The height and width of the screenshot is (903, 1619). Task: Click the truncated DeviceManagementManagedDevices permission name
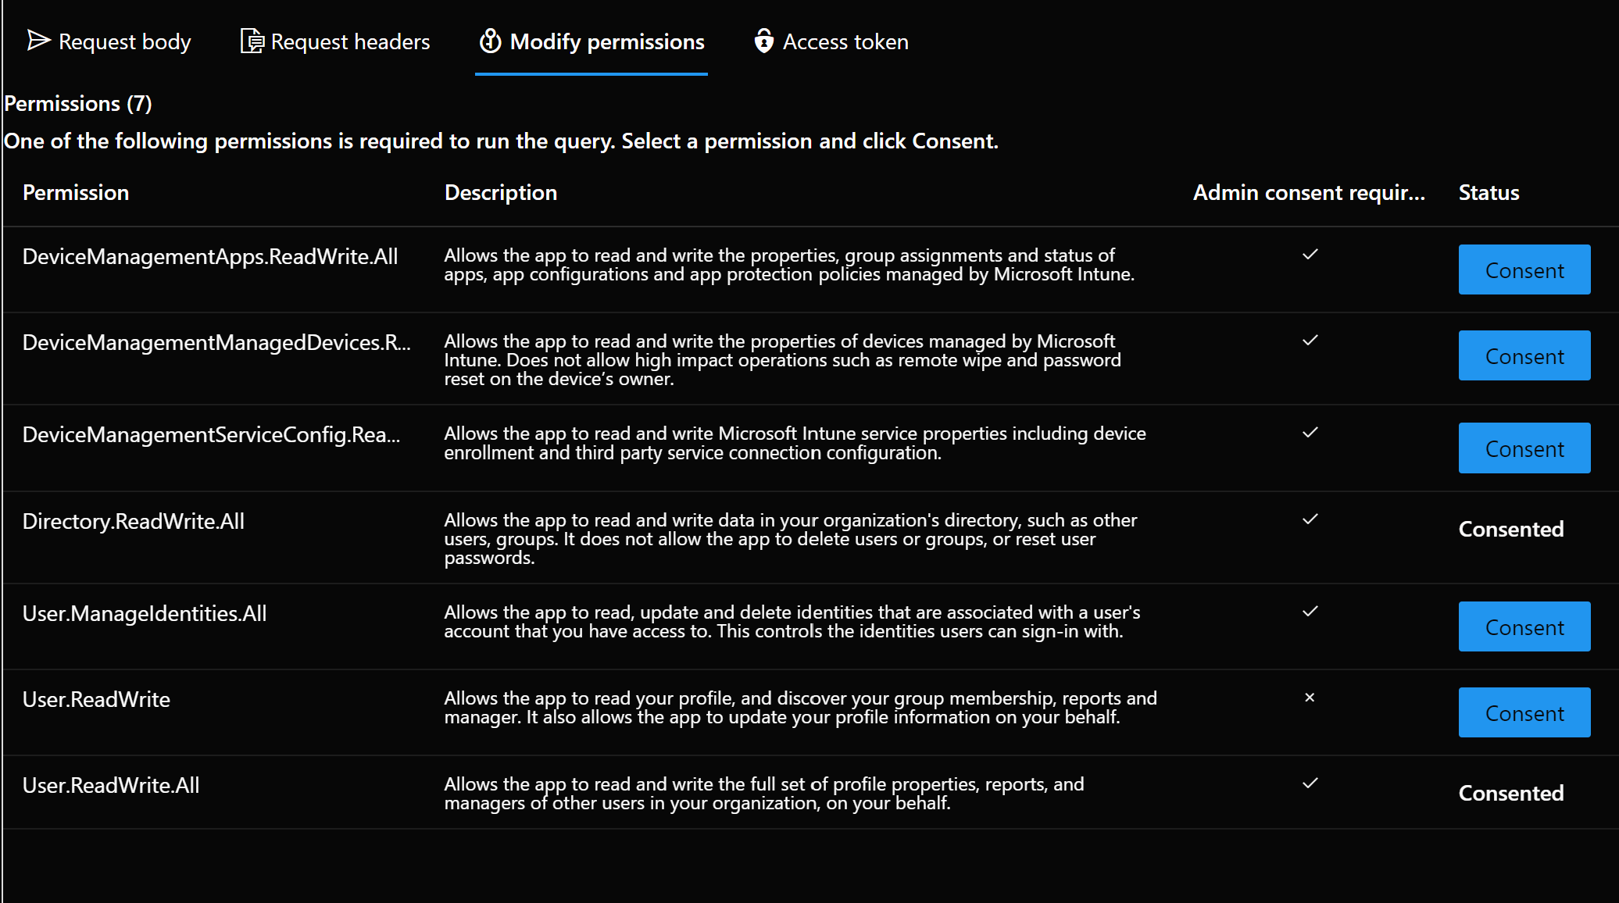216,342
